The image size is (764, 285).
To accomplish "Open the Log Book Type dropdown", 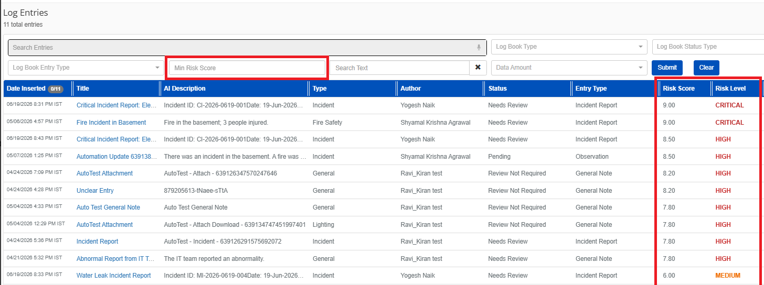I will click(569, 47).
